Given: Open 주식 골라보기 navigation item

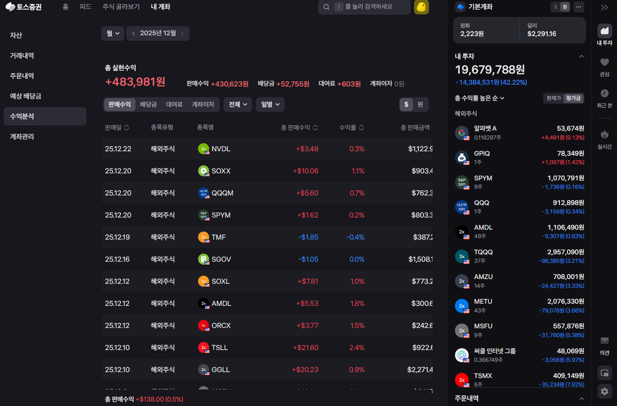Looking at the screenshot, I should [x=121, y=7].
